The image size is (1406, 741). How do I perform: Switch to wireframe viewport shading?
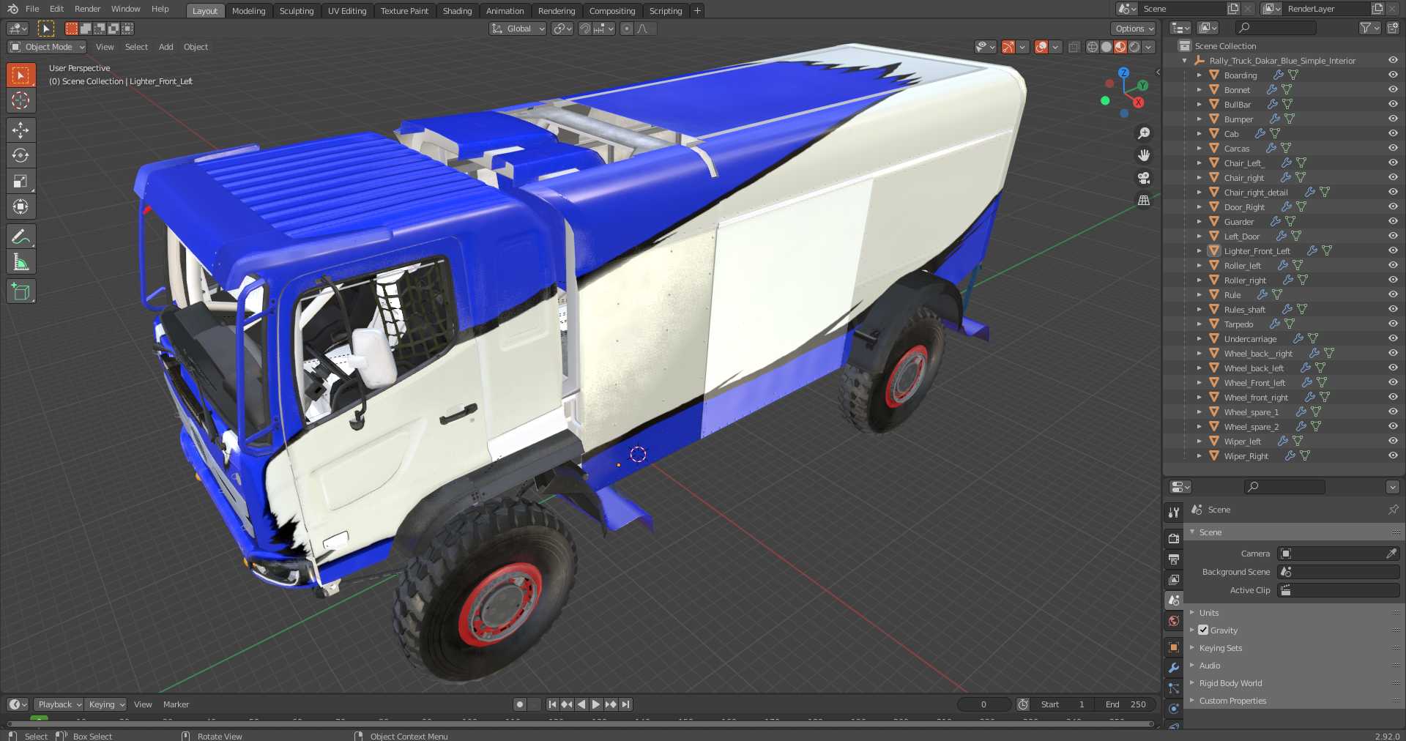coord(1092,47)
